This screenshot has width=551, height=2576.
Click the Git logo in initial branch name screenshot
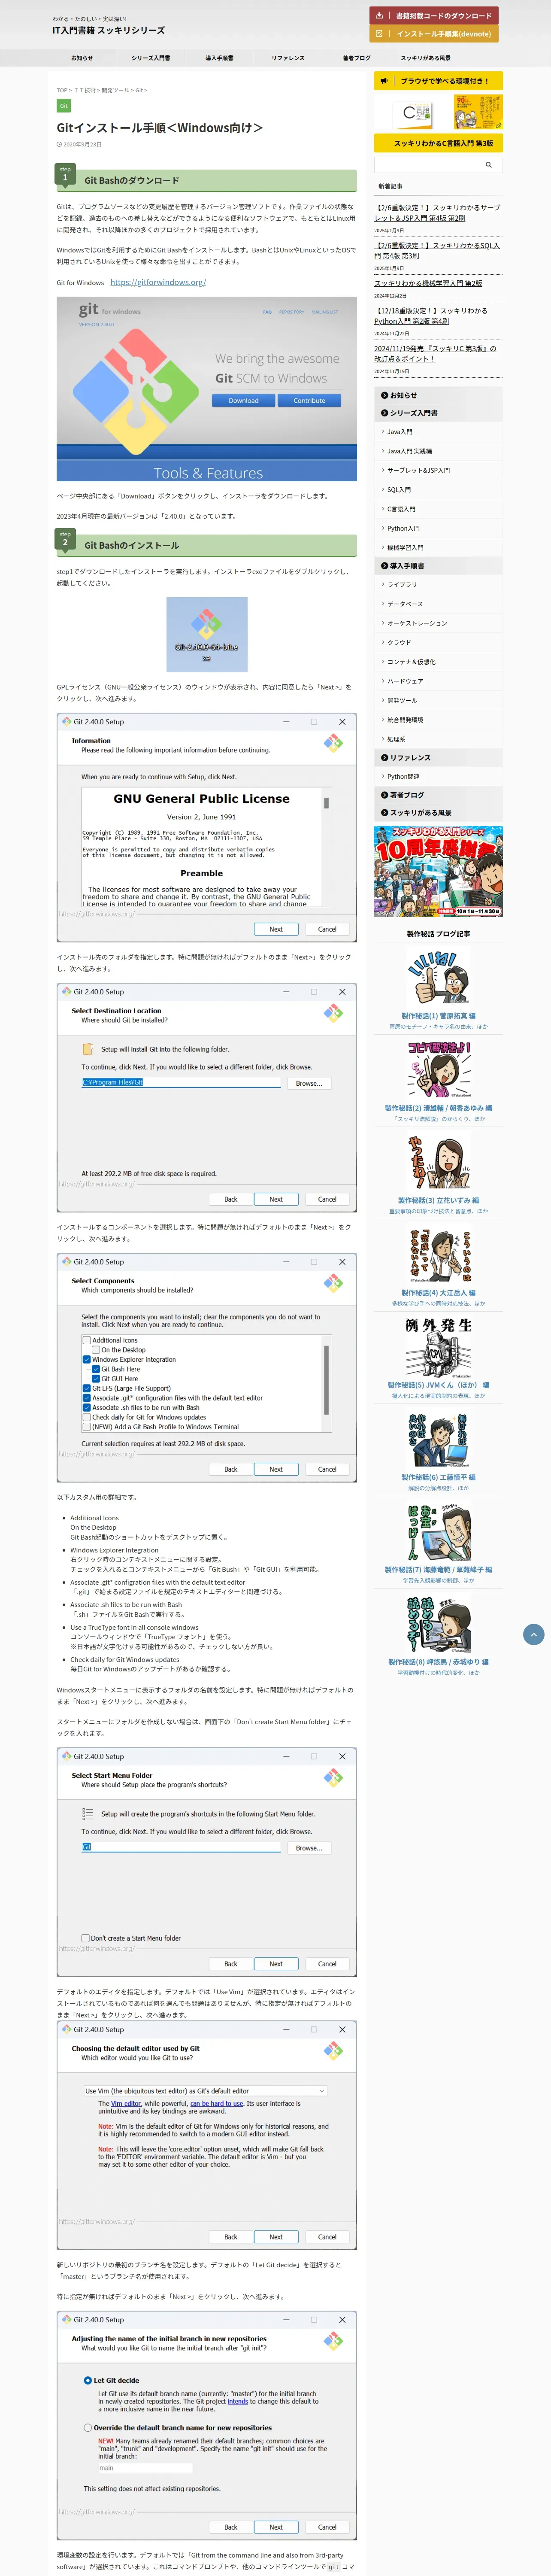(x=333, y=2341)
